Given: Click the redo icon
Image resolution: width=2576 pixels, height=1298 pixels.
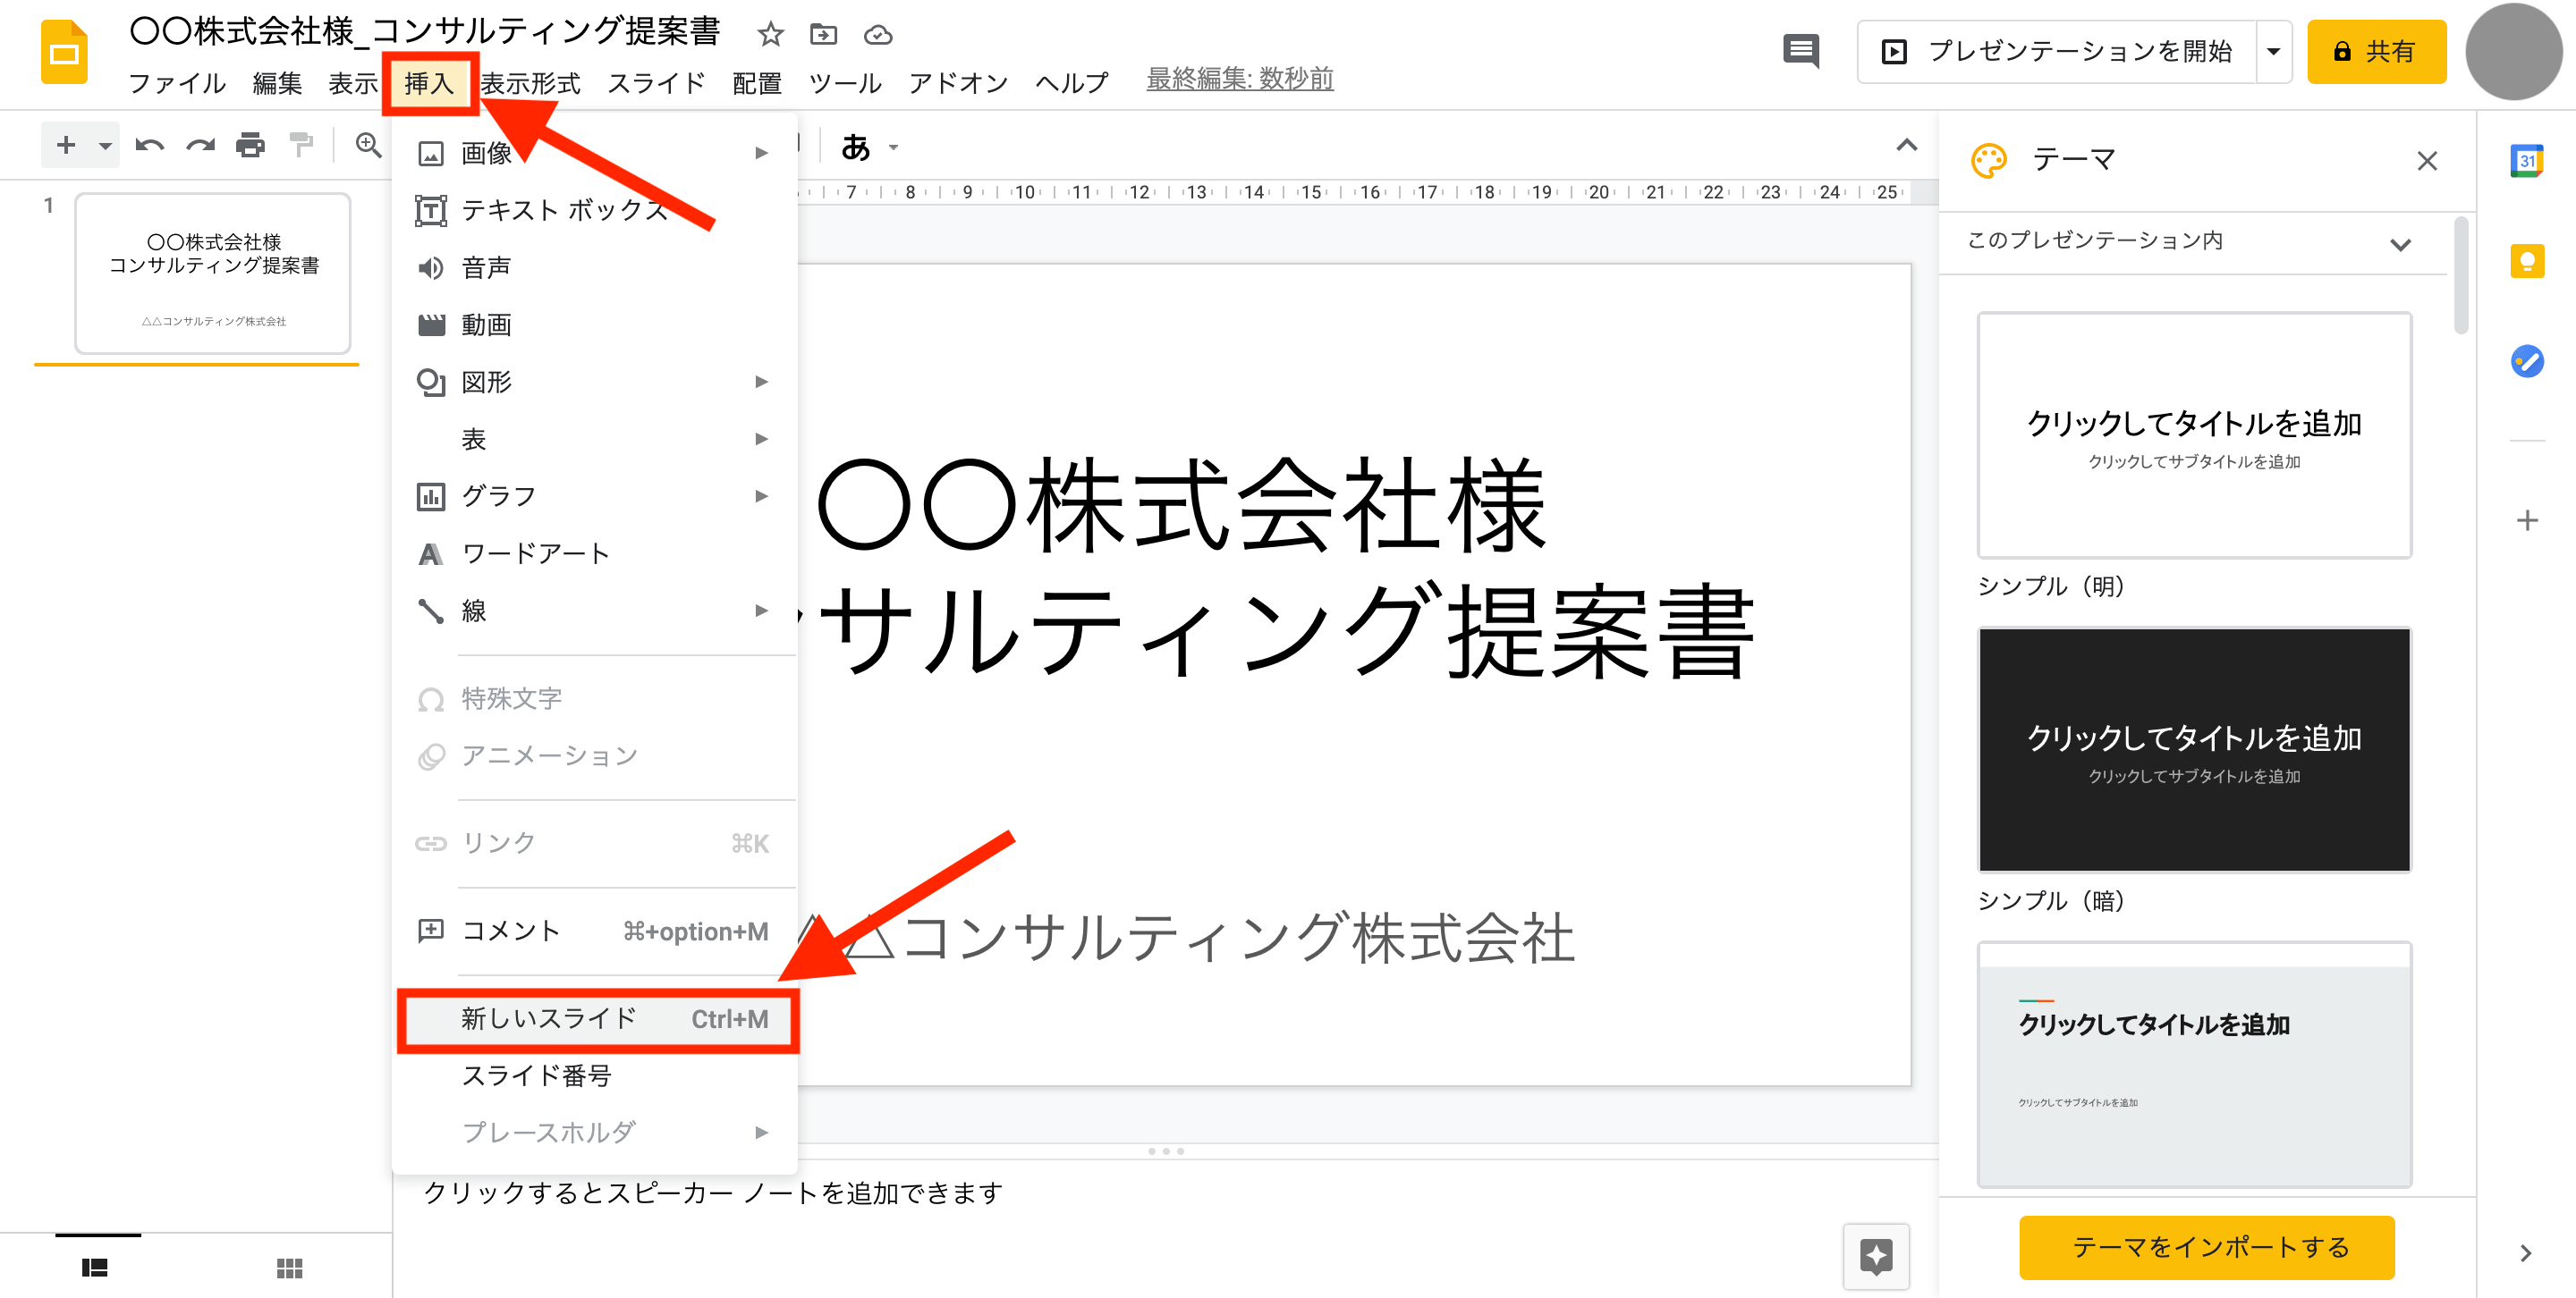Looking at the screenshot, I should click(200, 146).
